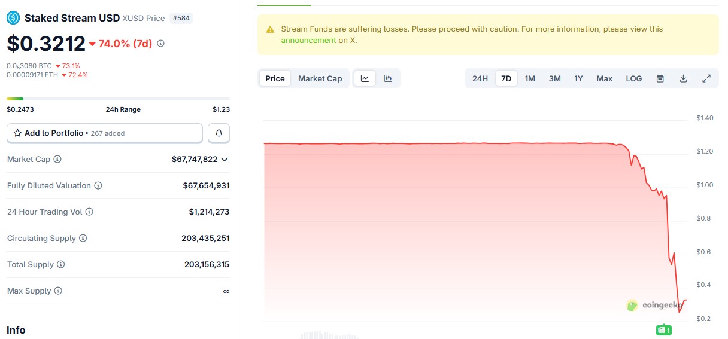This screenshot has height=339, width=728.
Task: Expand chart to fullscreen
Action: [706, 78]
